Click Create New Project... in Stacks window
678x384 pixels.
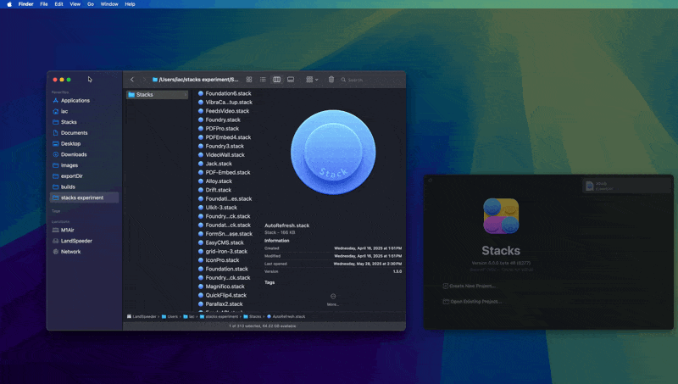coord(469,286)
